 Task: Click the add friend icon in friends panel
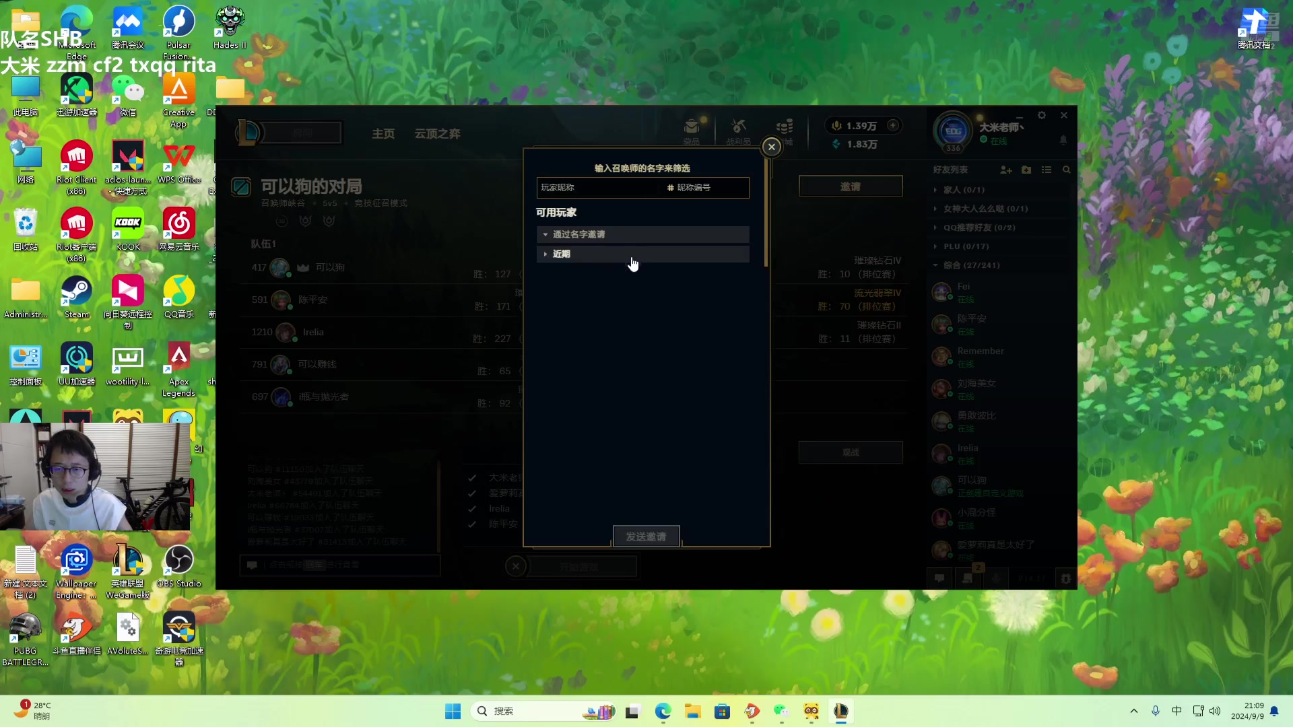coord(1004,170)
